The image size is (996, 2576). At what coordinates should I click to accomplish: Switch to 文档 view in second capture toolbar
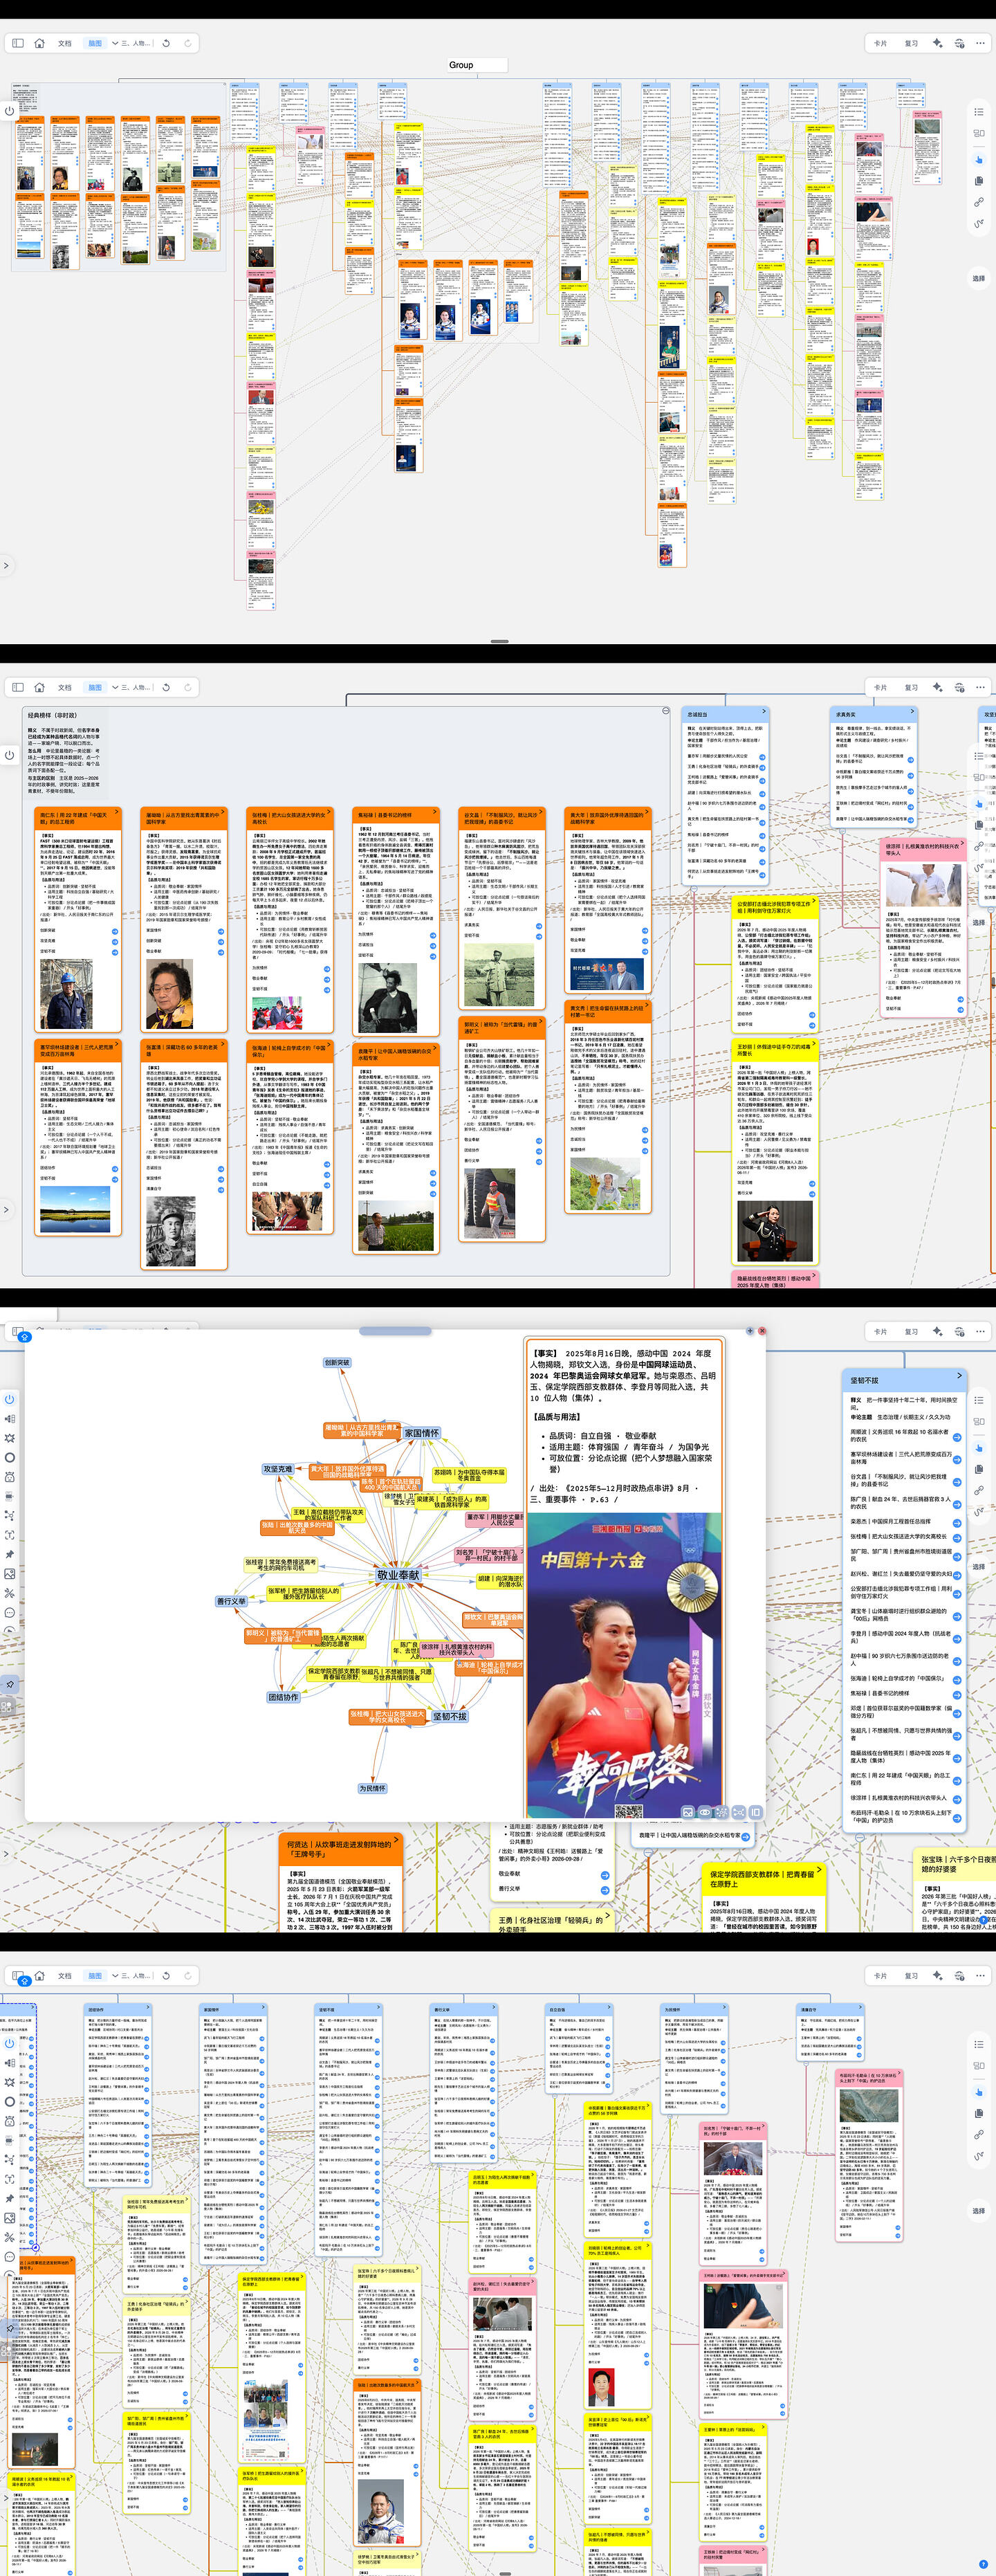(65, 687)
